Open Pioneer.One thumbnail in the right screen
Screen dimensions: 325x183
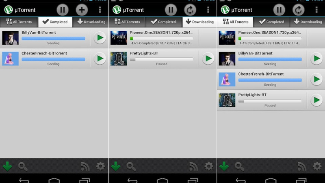click(227, 38)
